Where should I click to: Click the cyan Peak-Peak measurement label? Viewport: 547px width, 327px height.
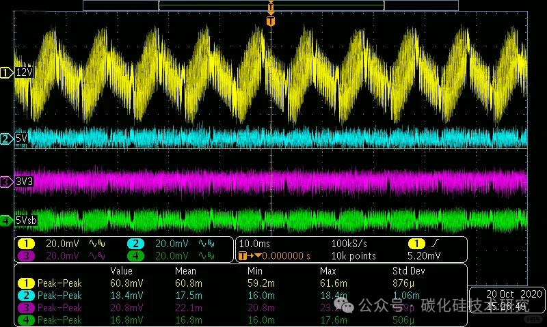[x=59, y=296]
